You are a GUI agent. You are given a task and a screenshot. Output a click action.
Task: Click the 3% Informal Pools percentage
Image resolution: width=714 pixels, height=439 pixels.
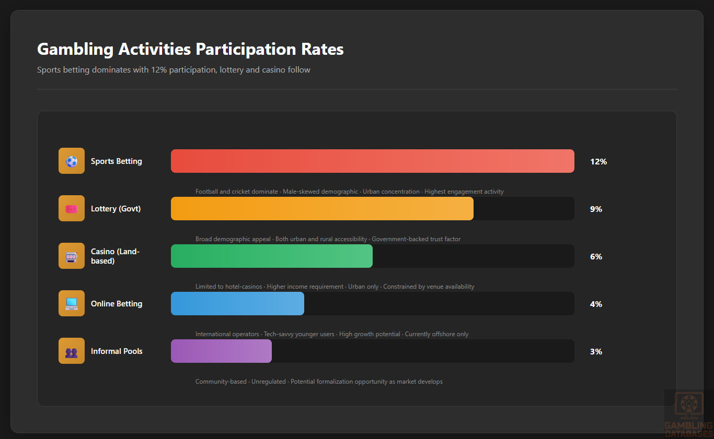point(596,352)
